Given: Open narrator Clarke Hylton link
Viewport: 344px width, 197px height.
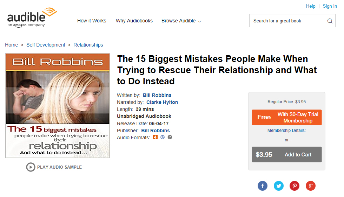Looking at the screenshot, I should 162,102.
